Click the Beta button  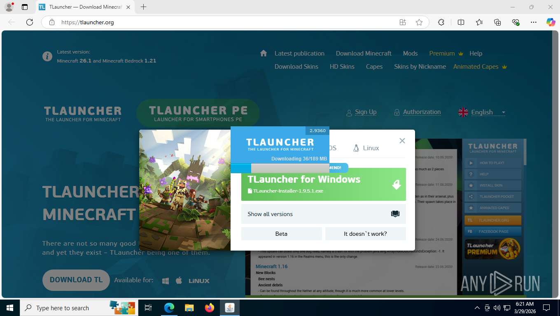[x=281, y=234]
